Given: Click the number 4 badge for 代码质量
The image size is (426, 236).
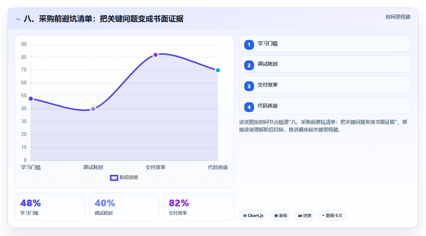Looking at the screenshot, I should [x=249, y=107].
